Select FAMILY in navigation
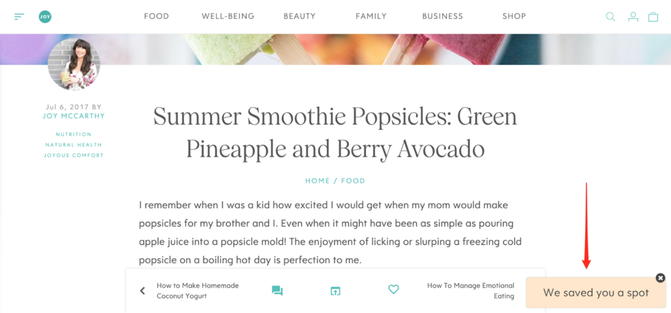Viewport: 671px width, 313px height. pyautogui.click(x=371, y=16)
